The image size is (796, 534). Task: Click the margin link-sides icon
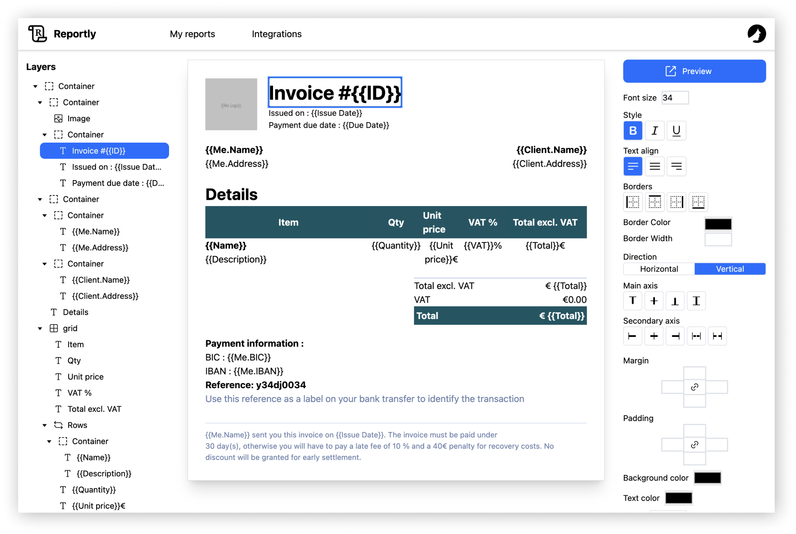[x=694, y=387]
